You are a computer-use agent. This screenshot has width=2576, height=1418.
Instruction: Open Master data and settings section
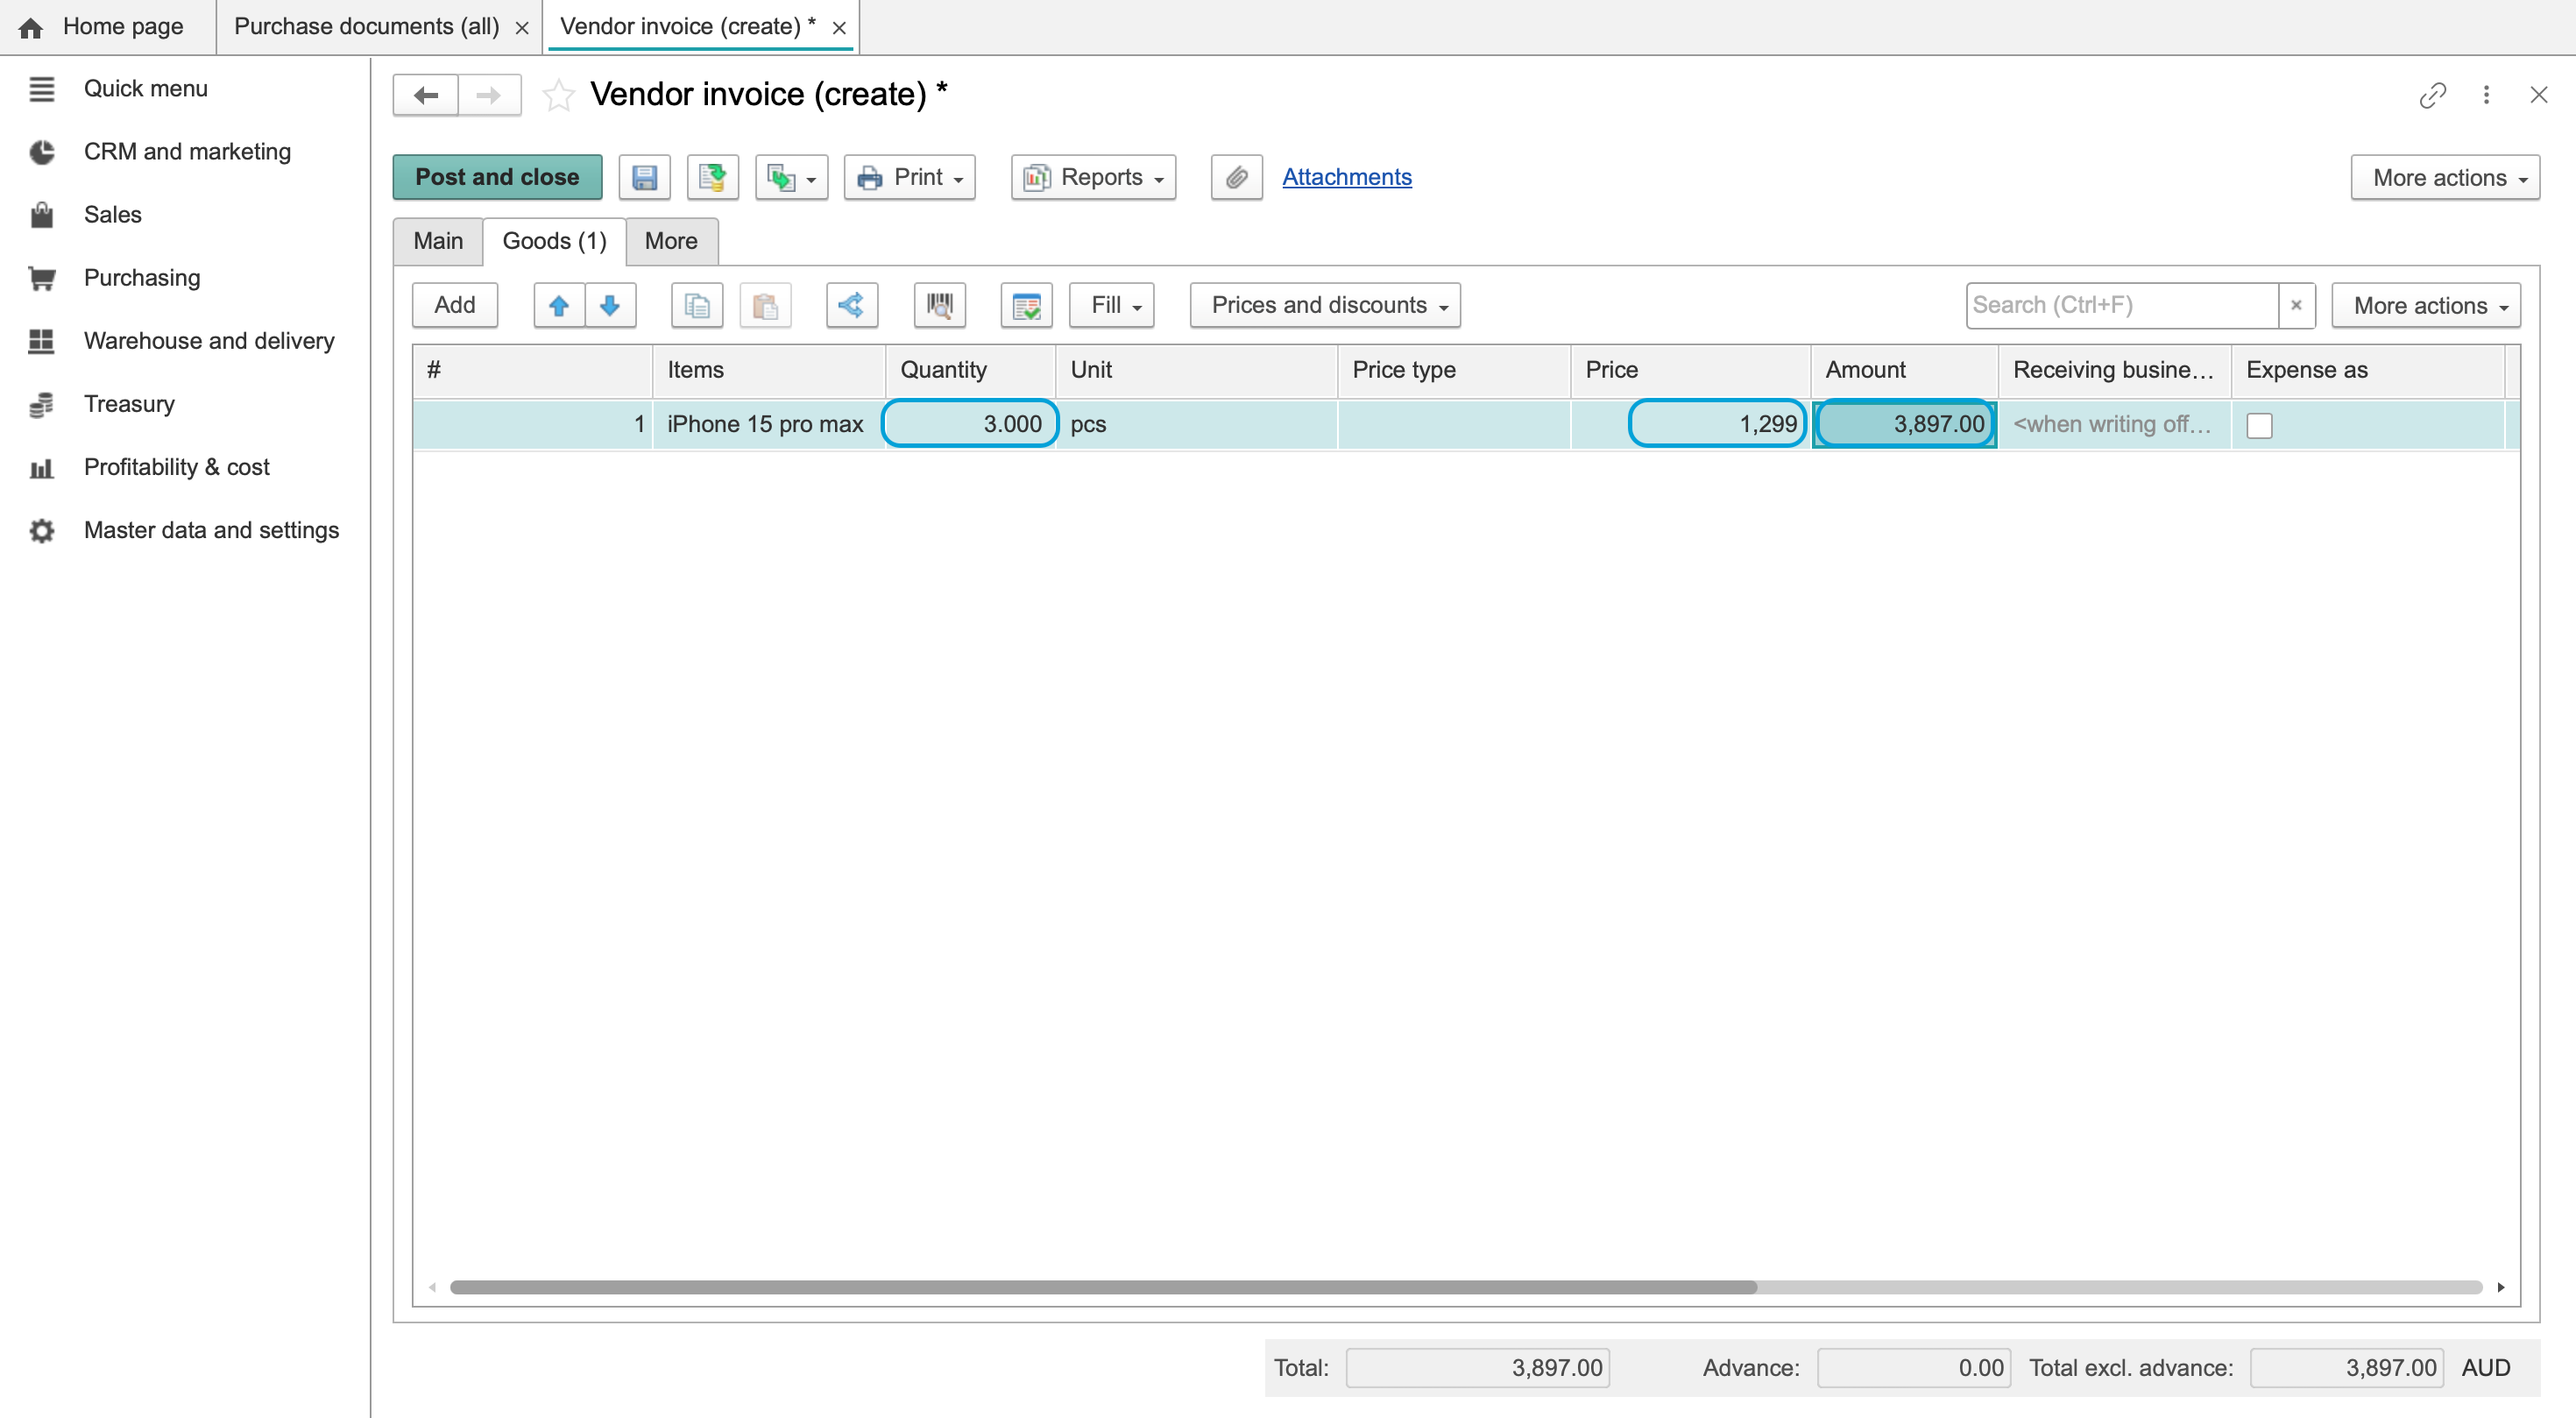[211, 530]
